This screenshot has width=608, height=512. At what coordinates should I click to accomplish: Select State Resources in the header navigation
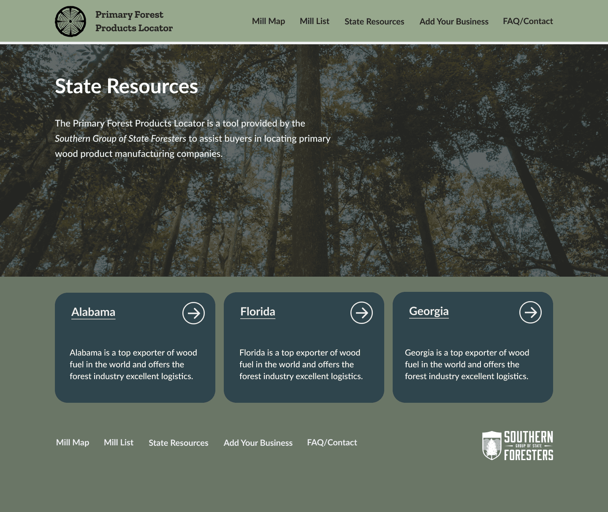coord(374,22)
